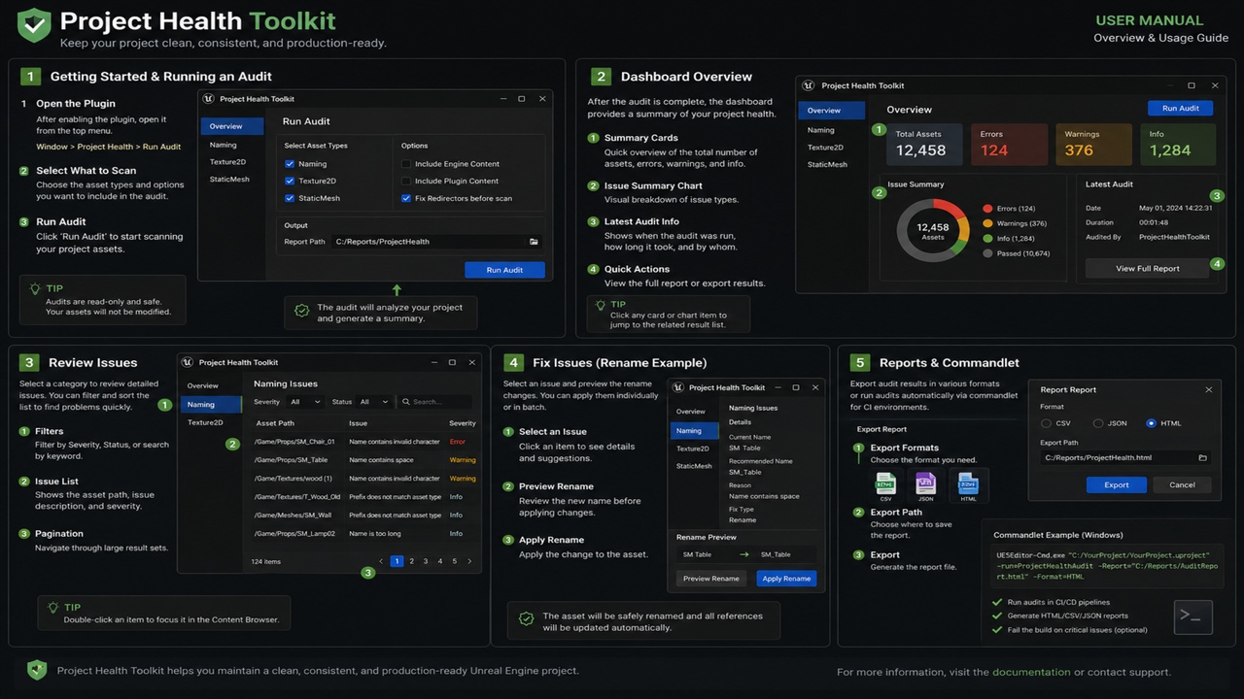This screenshot has width=1244, height=699.
Task: Uncheck the Naming asset type checkbox
Action: [x=290, y=164]
